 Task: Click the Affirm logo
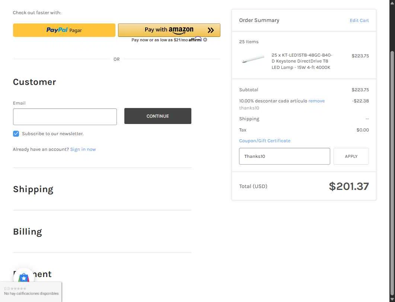pos(195,39)
